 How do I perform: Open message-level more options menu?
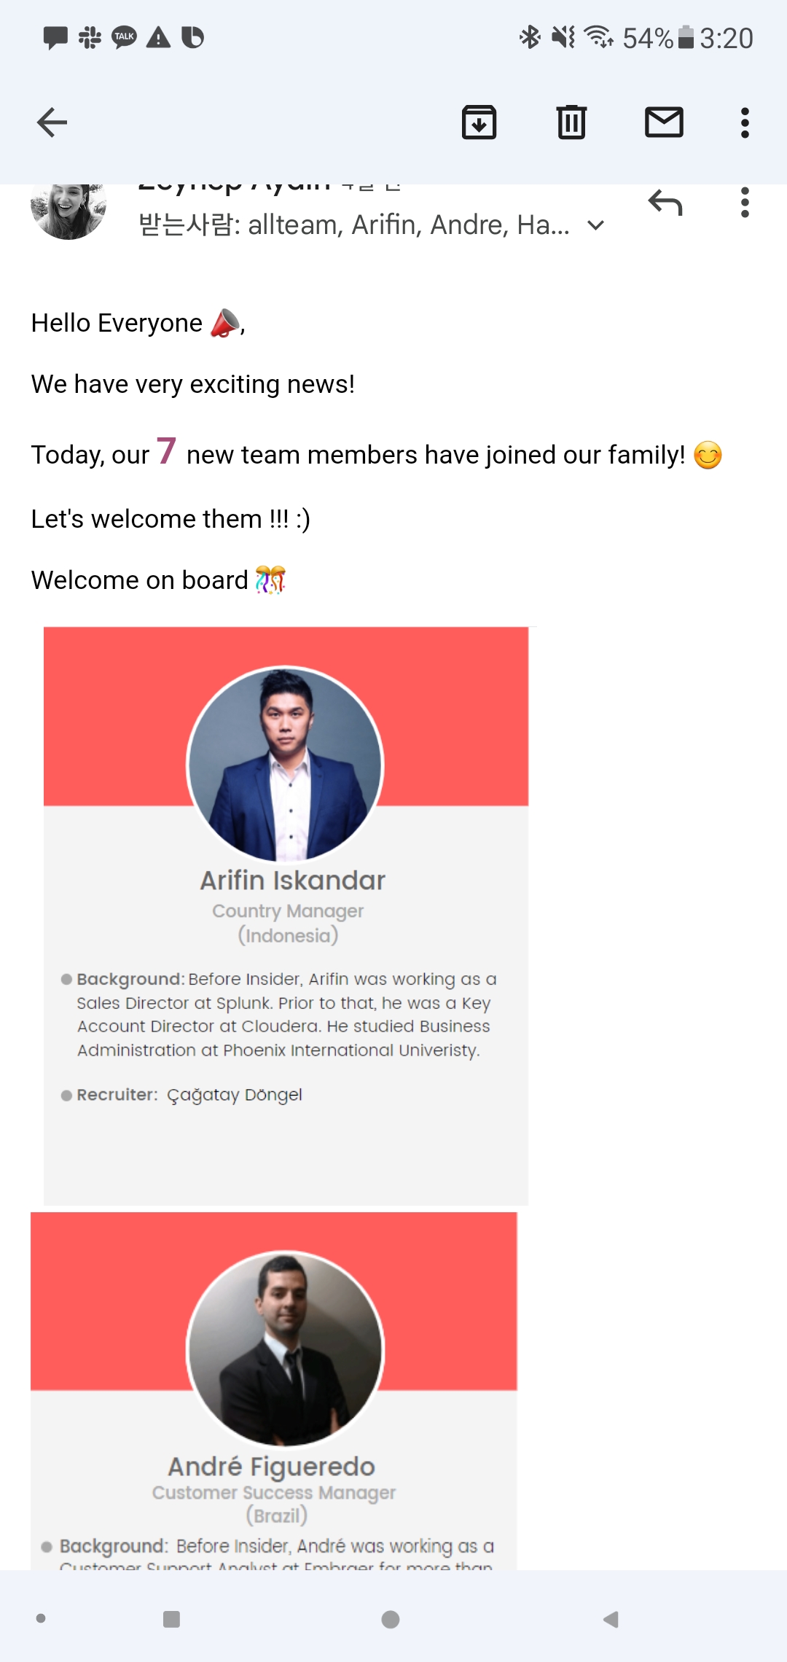745,203
